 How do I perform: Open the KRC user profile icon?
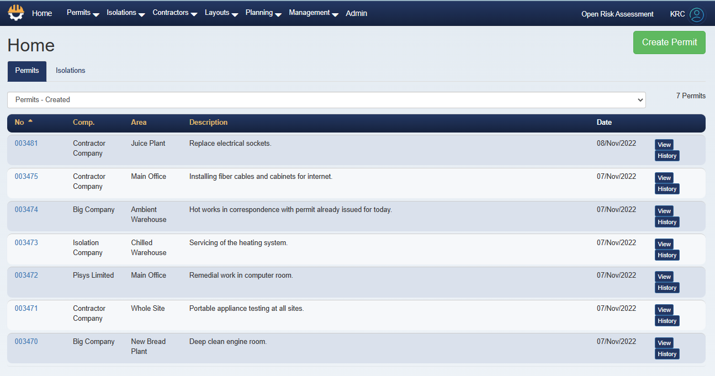click(697, 14)
